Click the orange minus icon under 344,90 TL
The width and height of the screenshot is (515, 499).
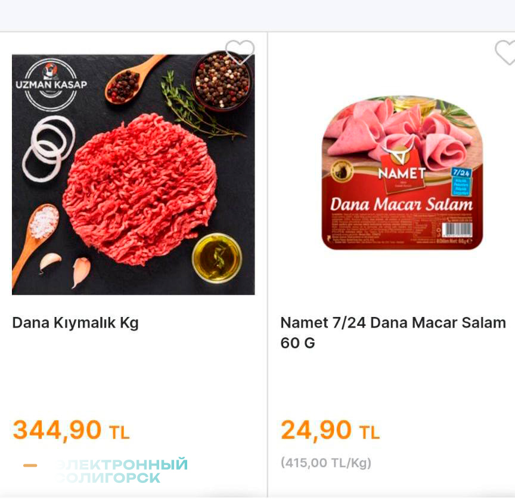(30, 466)
